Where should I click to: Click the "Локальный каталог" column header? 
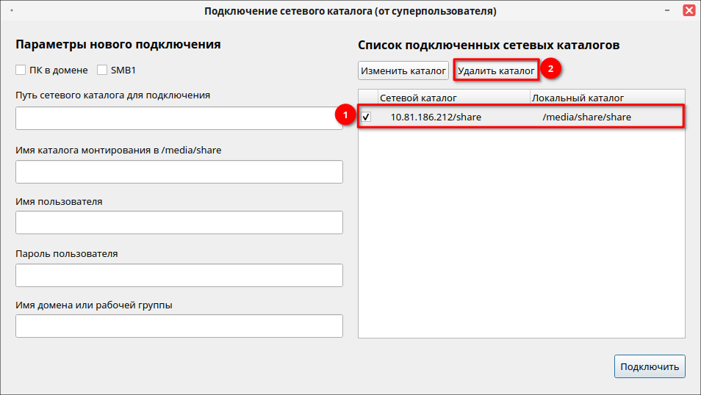pyautogui.click(x=578, y=98)
